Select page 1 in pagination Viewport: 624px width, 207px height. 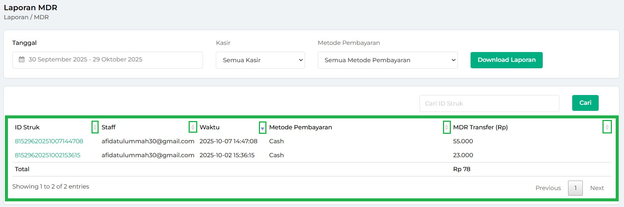point(575,188)
